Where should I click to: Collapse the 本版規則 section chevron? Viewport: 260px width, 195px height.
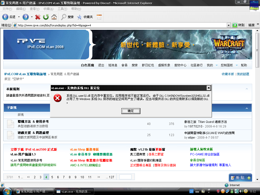(247, 89)
